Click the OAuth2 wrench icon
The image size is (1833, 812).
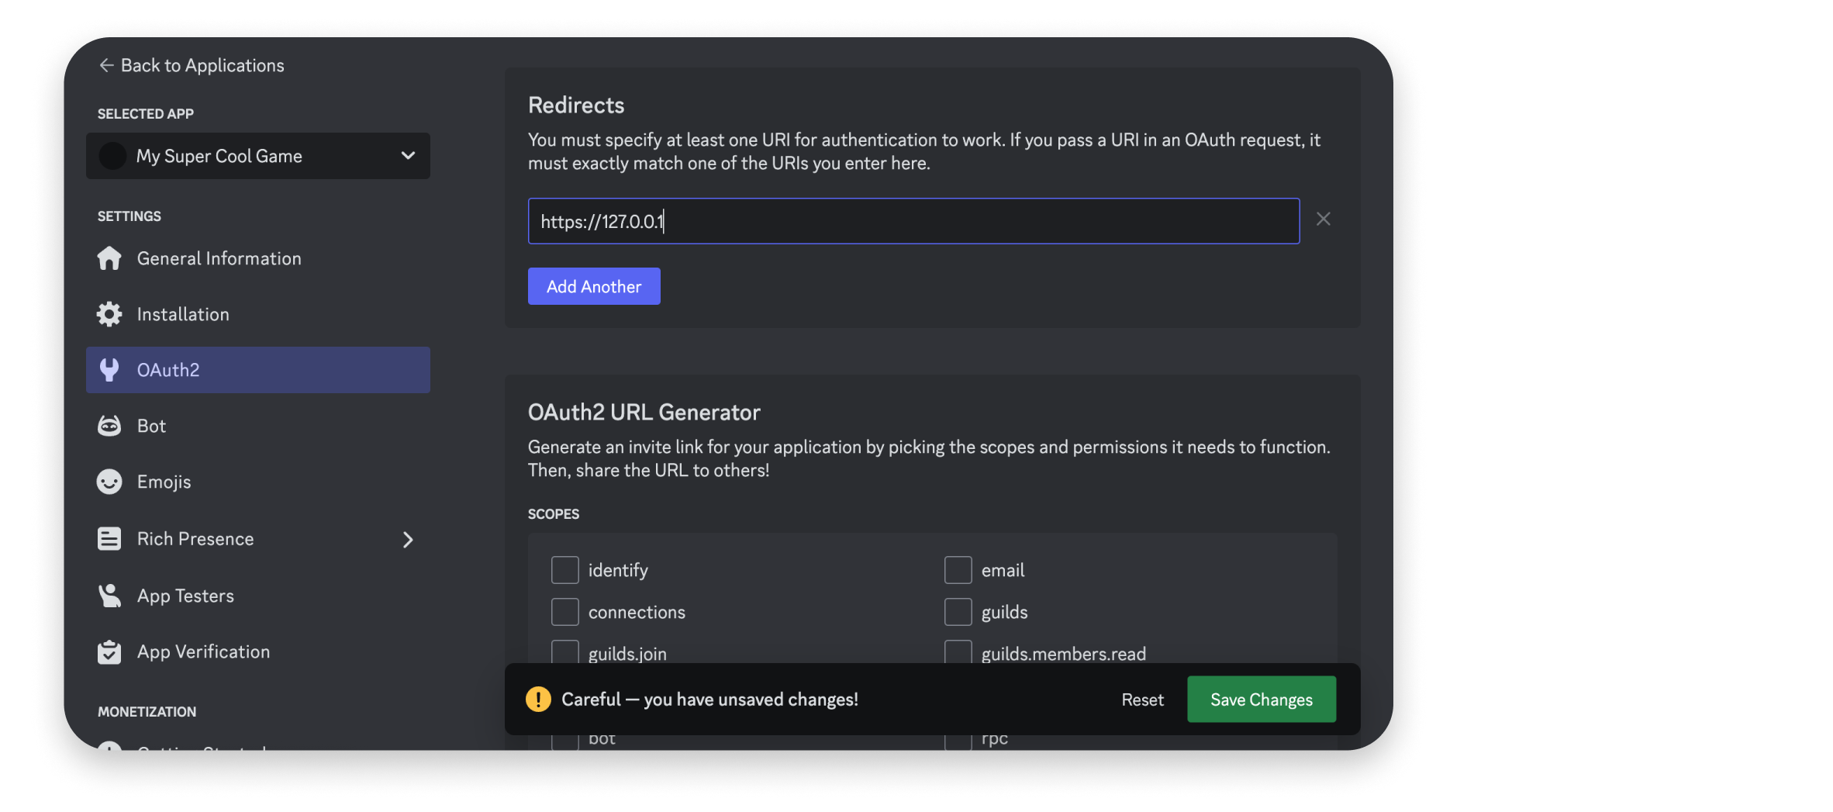109,370
